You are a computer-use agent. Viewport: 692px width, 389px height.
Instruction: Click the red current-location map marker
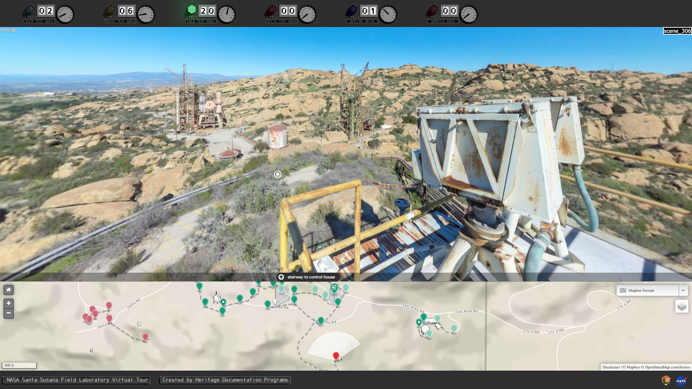(x=336, y=356)
